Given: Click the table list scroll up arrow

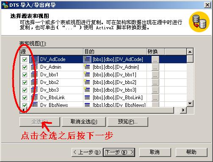Looking at the screenshot, I should pyautogui.click(x=190, y=52).
